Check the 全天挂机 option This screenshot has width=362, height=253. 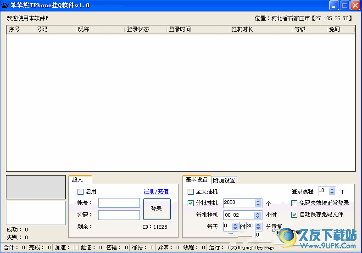click(x=190, y=192)
